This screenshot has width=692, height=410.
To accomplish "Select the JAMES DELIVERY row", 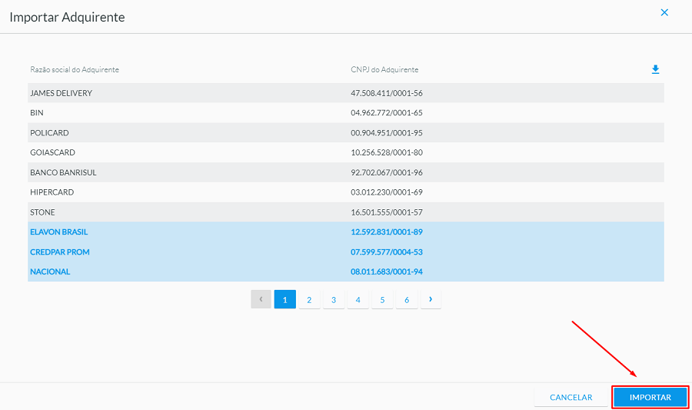I will click(346, 93).
